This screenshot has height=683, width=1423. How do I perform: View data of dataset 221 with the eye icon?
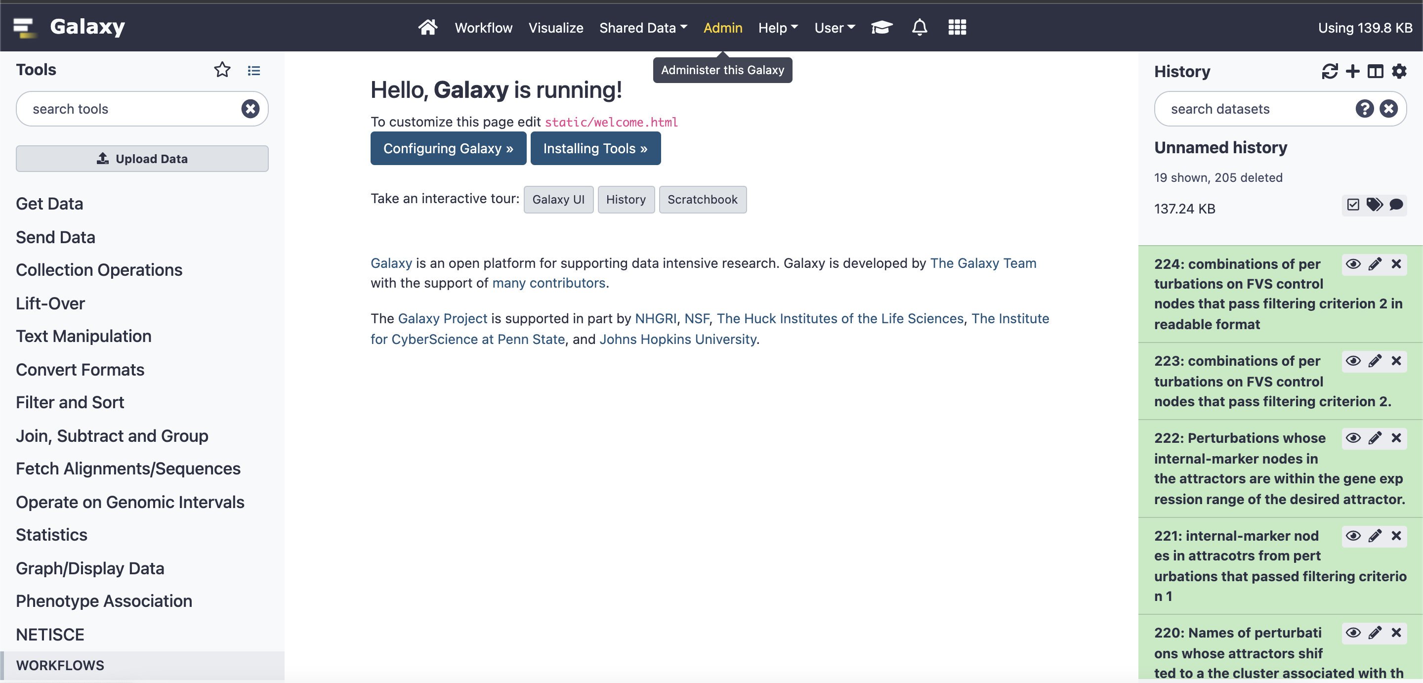pos(1353,535)
